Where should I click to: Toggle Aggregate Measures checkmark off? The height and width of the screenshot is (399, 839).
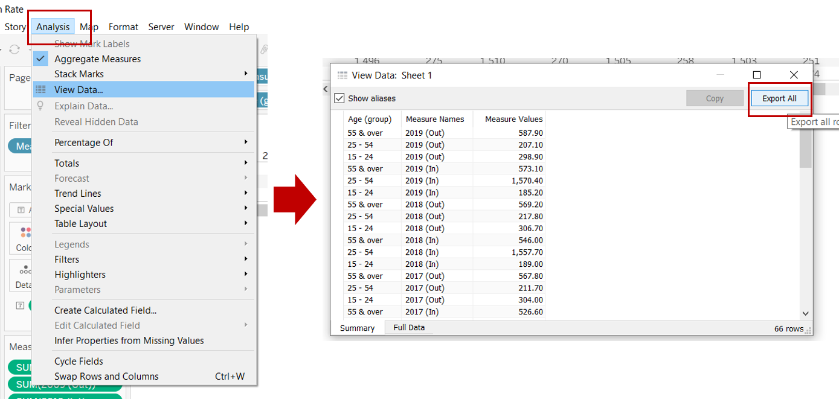40,59
